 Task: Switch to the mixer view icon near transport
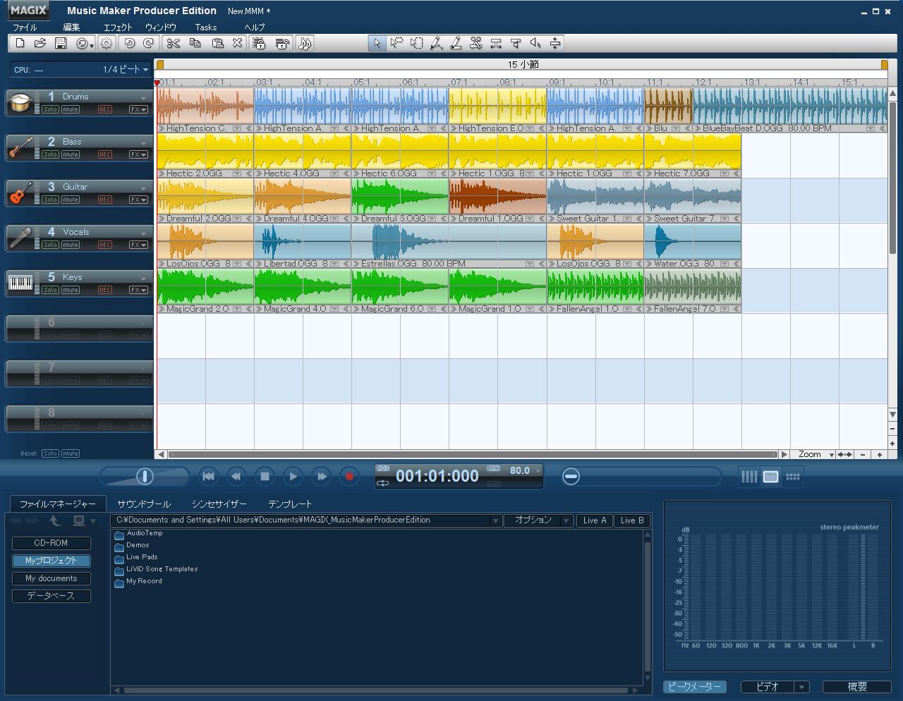749,477
